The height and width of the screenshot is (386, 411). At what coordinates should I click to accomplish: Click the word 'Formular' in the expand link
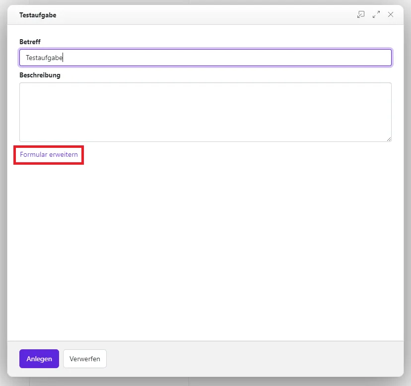33,155
